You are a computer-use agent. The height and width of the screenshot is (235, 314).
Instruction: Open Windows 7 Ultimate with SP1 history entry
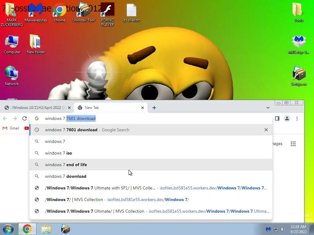point(151,188)
